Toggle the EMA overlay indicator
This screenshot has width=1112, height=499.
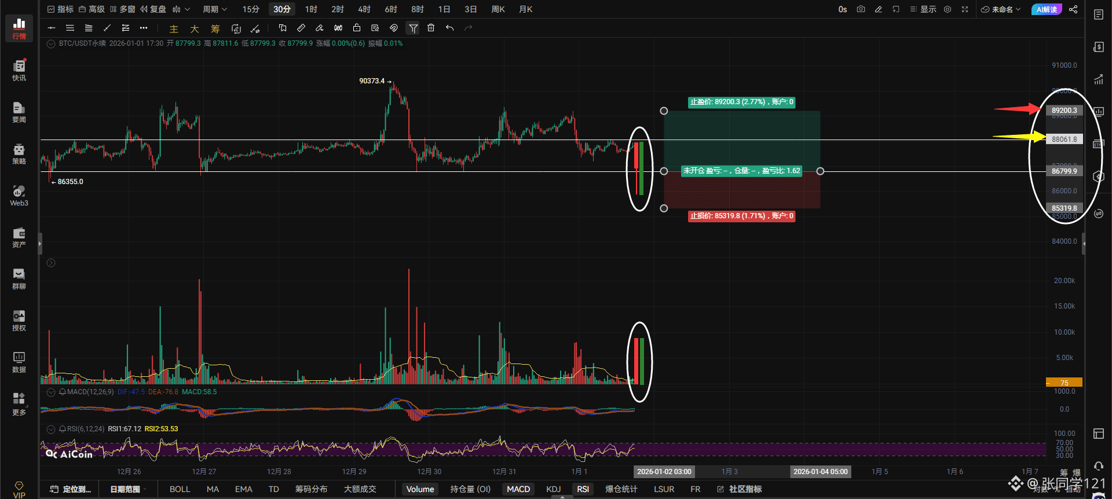[x=243, y=489]
